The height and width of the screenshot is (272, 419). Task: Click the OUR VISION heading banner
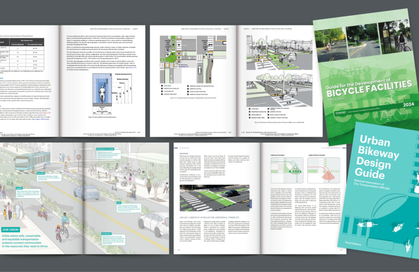click(x=10, y=229)
